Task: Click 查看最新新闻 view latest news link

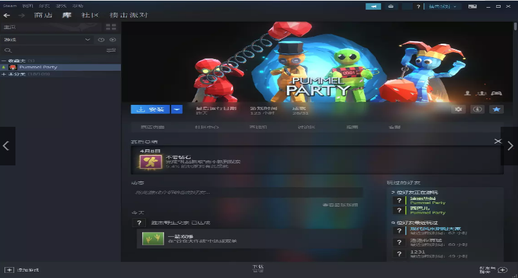Action: 340,205
